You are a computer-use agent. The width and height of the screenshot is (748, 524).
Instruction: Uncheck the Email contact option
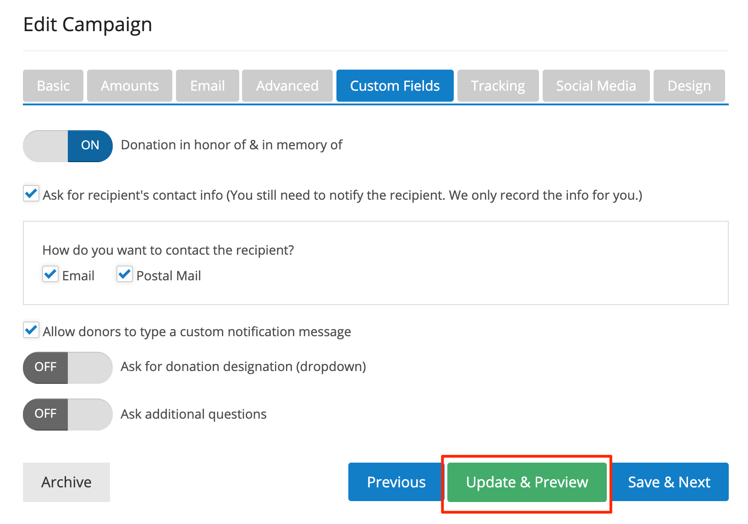click(x=50, y=274)
